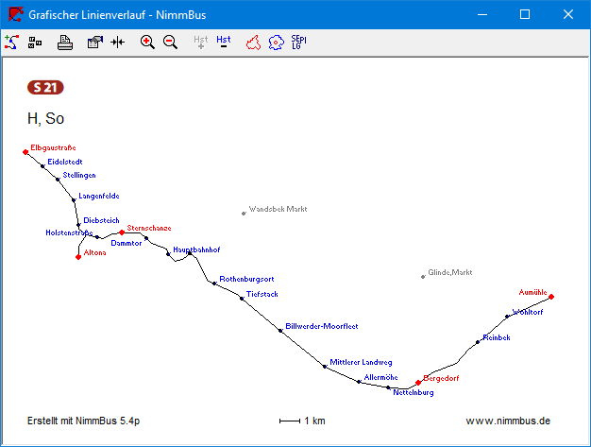Click the center view arrows icon
This screenshot has width=591, height=447.
point(118,42)
